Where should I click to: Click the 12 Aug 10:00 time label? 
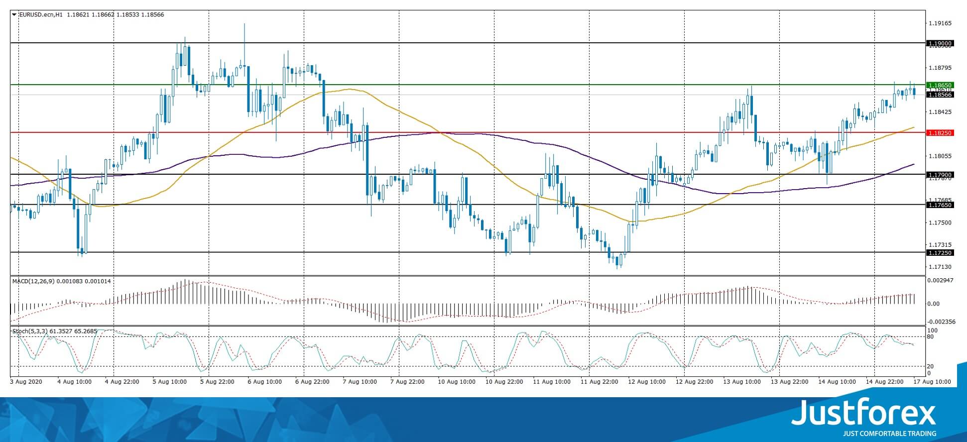pos(646,382)
